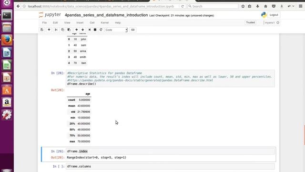This screenshot has width=305, height=172.
Task: Bookmark this page with star icon
Action: pyautogui.click(x=243, y=6)
